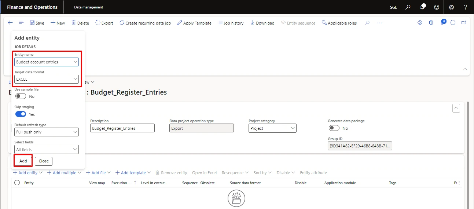Collapse the action pane chevron
This screenshot has height=209, width=474.
(465, 69)
